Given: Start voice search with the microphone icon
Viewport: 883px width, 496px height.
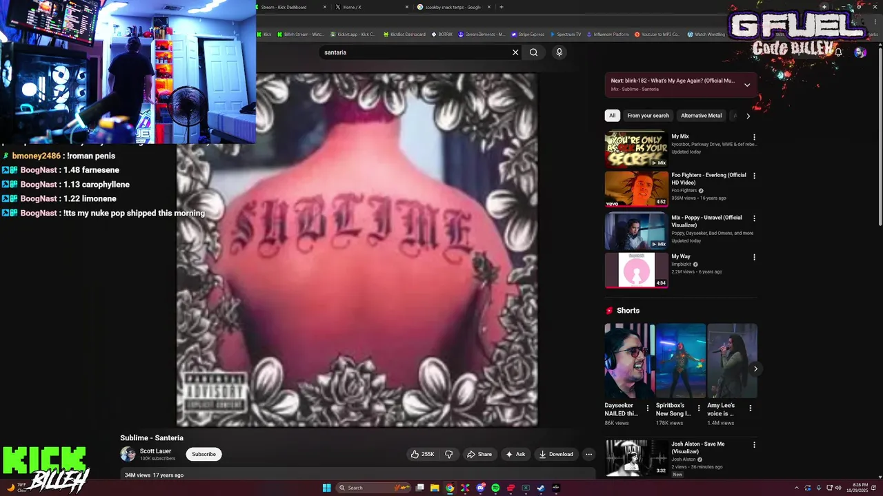Looking at the screenshot, I should [x=559, y=52].
